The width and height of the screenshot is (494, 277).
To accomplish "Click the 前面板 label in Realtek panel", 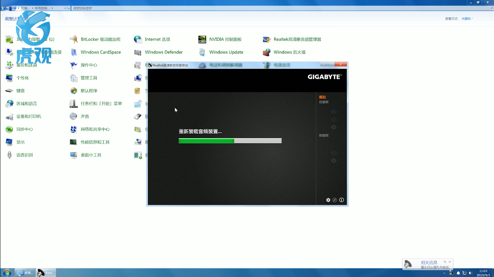I will click(324, 136).
